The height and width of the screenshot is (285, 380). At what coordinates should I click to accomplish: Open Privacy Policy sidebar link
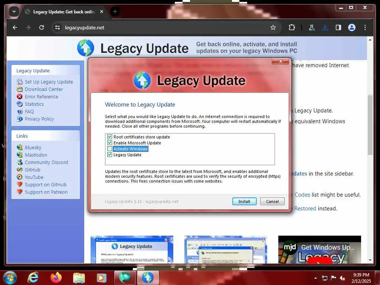[39, 119]
